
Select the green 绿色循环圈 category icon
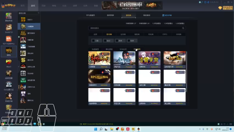23,80
